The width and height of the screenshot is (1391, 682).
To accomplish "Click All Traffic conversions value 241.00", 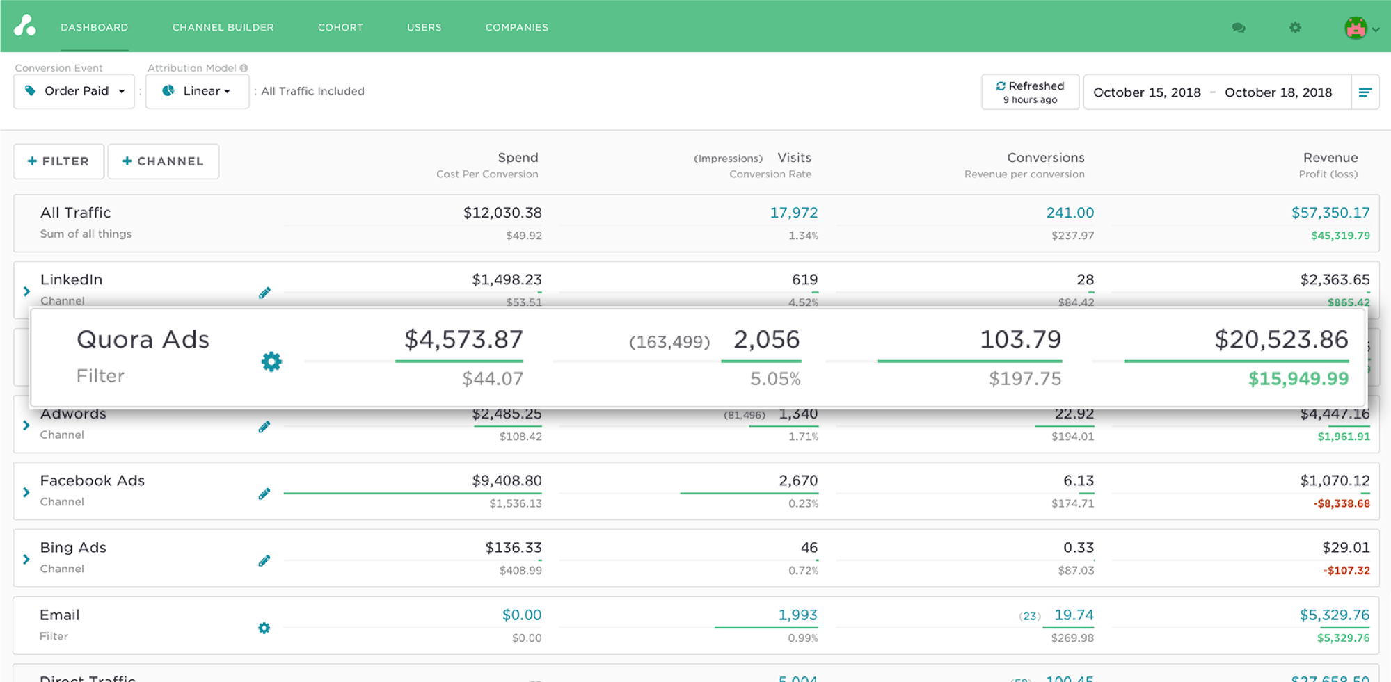I will click(1070, 213).
